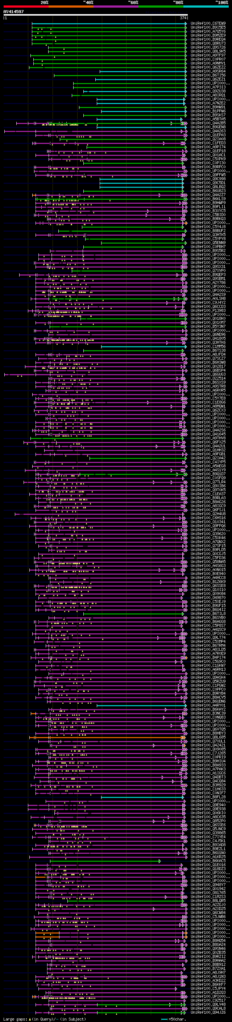This screenshot has height=1022, width=232.
Task: Select hit UniRef100_B3XYC5
Action: pos(208,211)
